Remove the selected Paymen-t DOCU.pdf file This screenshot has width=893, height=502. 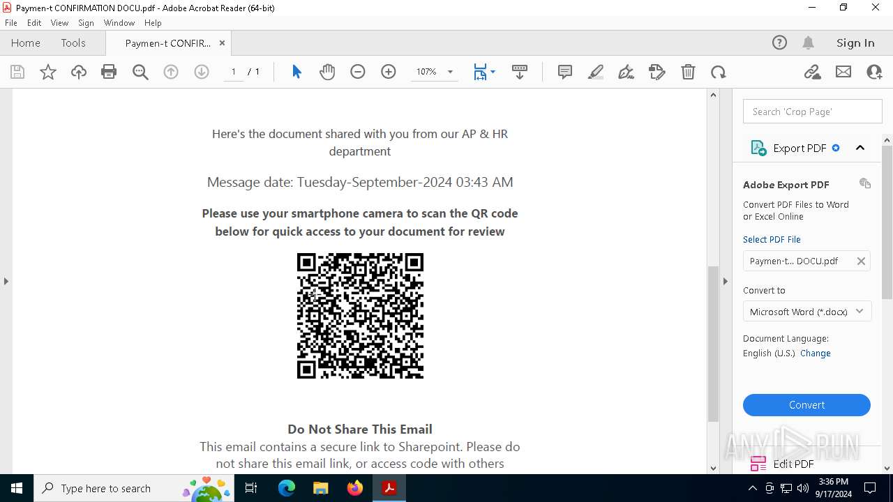click(861, 261)
